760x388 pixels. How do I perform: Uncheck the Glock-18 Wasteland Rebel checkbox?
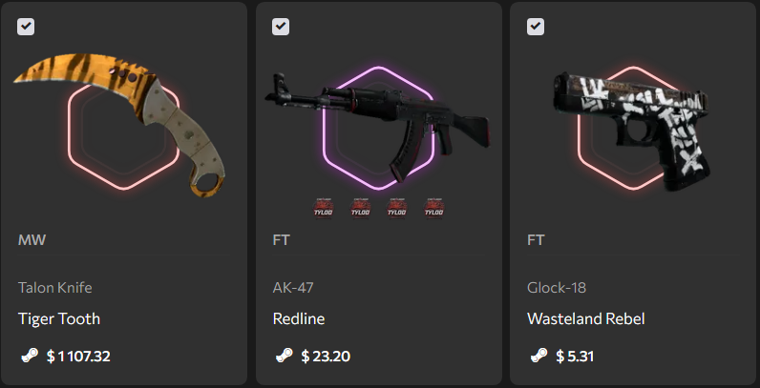point(536,27)
